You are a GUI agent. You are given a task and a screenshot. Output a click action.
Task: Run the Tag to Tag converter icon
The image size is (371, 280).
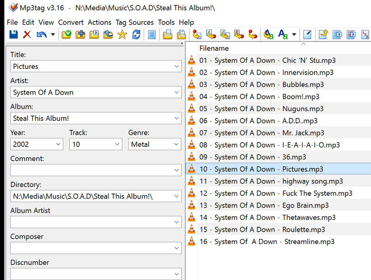point(253,35)
